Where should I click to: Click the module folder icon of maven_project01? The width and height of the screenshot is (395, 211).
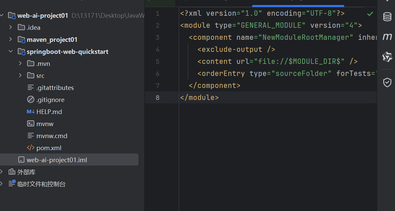click(x=21, y=40)
